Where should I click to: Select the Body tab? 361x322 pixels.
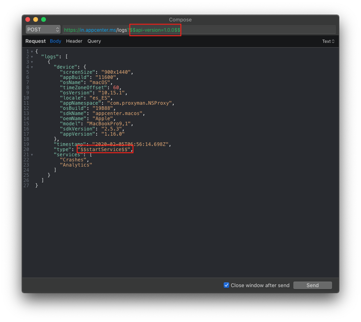55,41
